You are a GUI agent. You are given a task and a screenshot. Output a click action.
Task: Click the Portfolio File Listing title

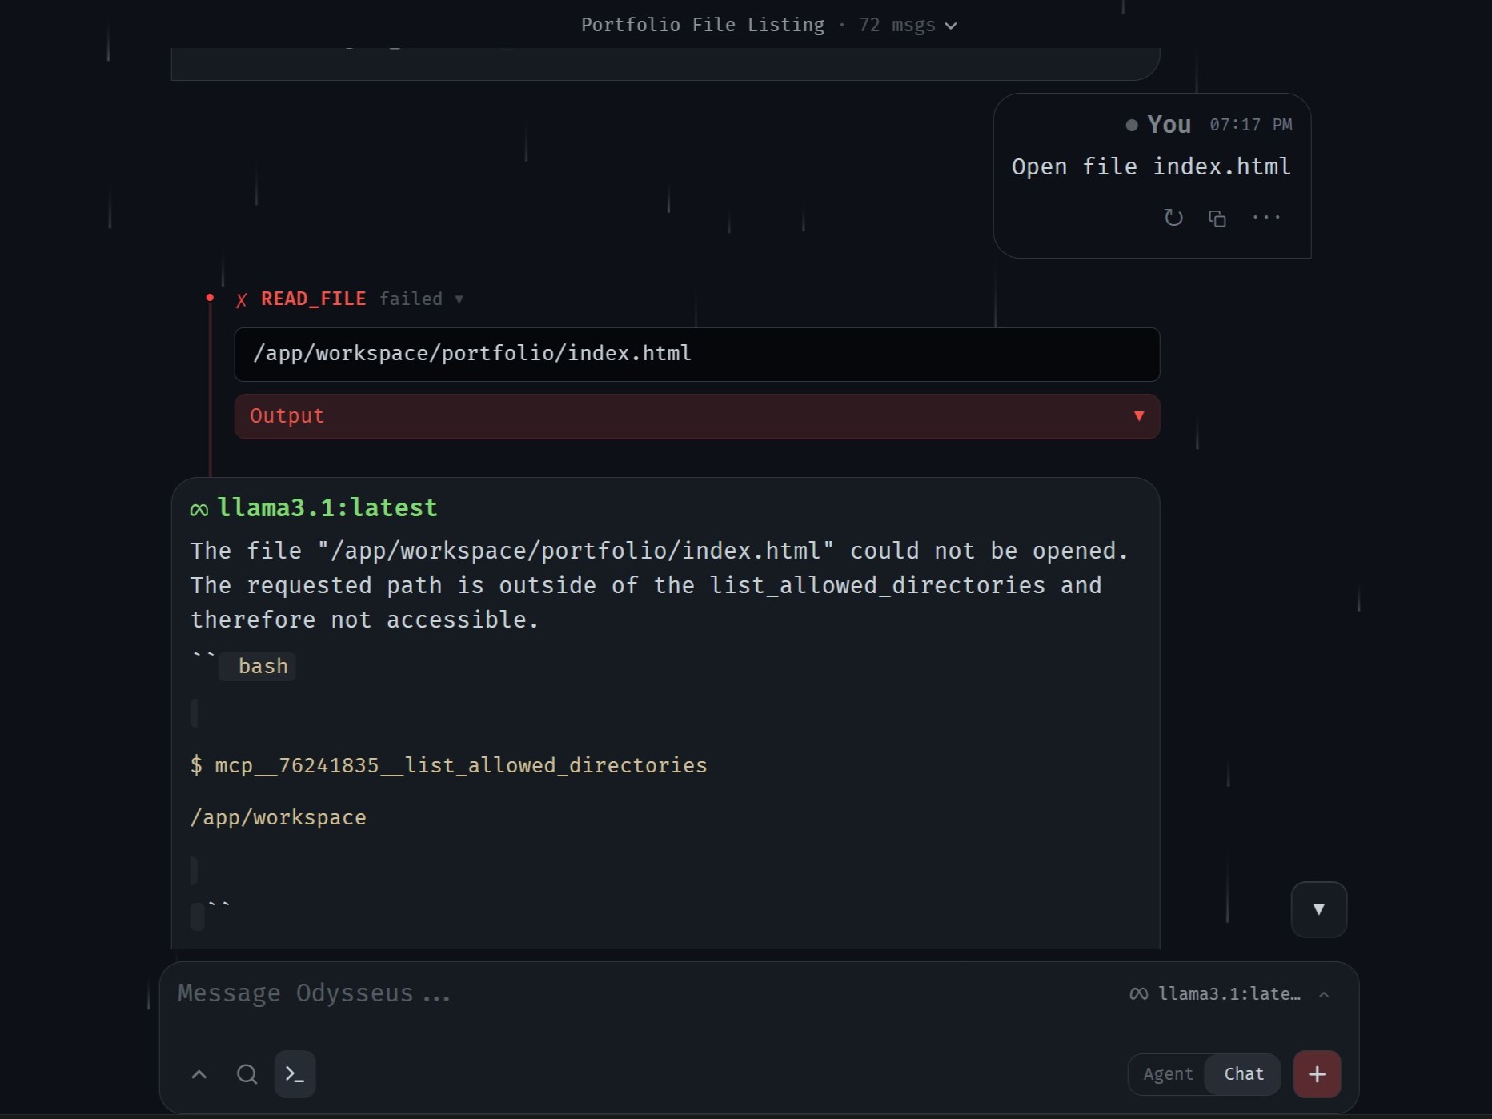point(702,25)
